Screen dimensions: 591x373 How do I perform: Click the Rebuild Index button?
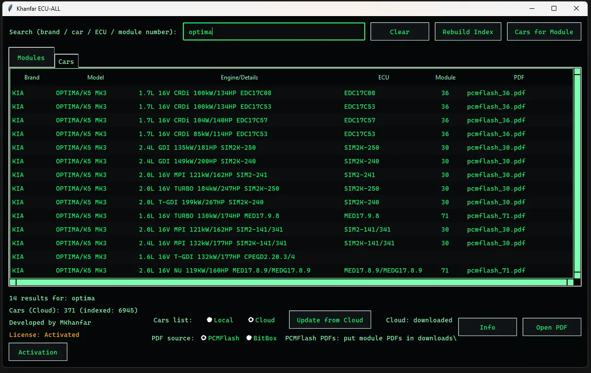tap(468, 31)
